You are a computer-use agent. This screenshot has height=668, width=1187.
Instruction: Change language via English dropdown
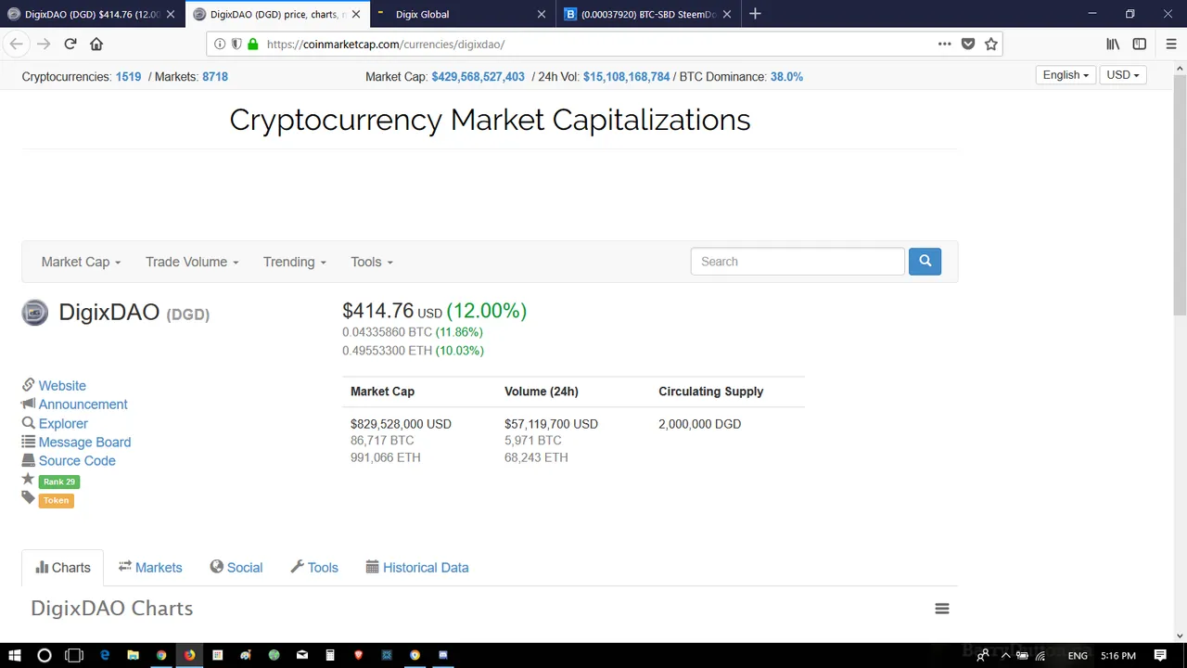point(1066,75)
